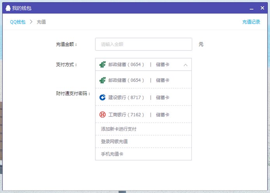Click the QQ penguin icon in title bar

click(x=8, y=8)
